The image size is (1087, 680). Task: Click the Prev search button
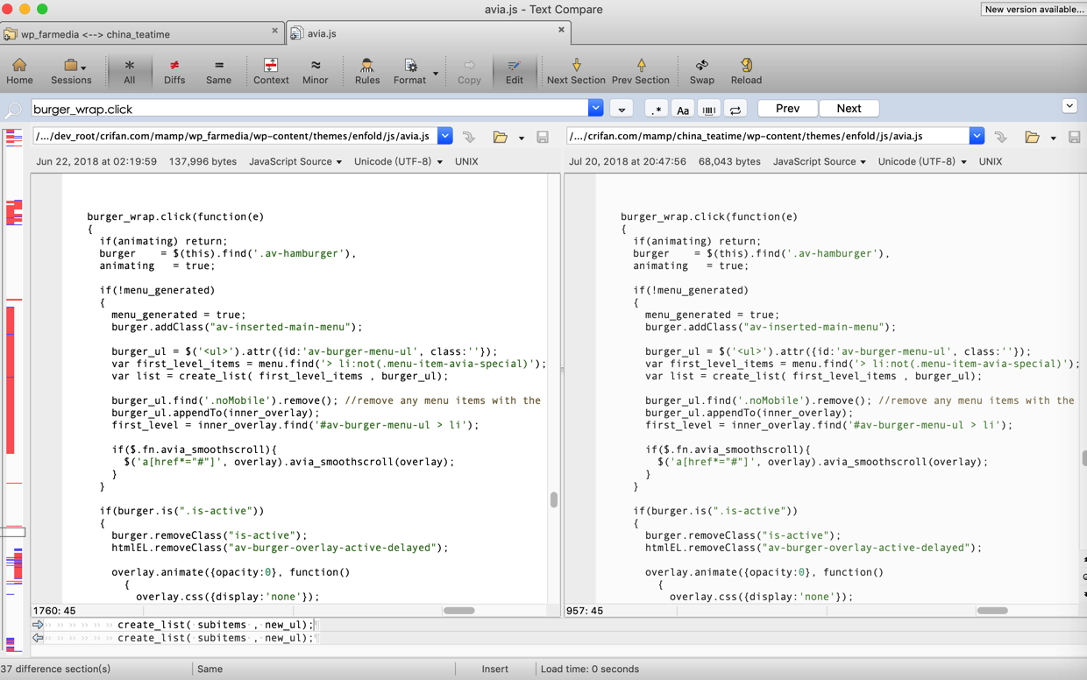click(787, 109)
